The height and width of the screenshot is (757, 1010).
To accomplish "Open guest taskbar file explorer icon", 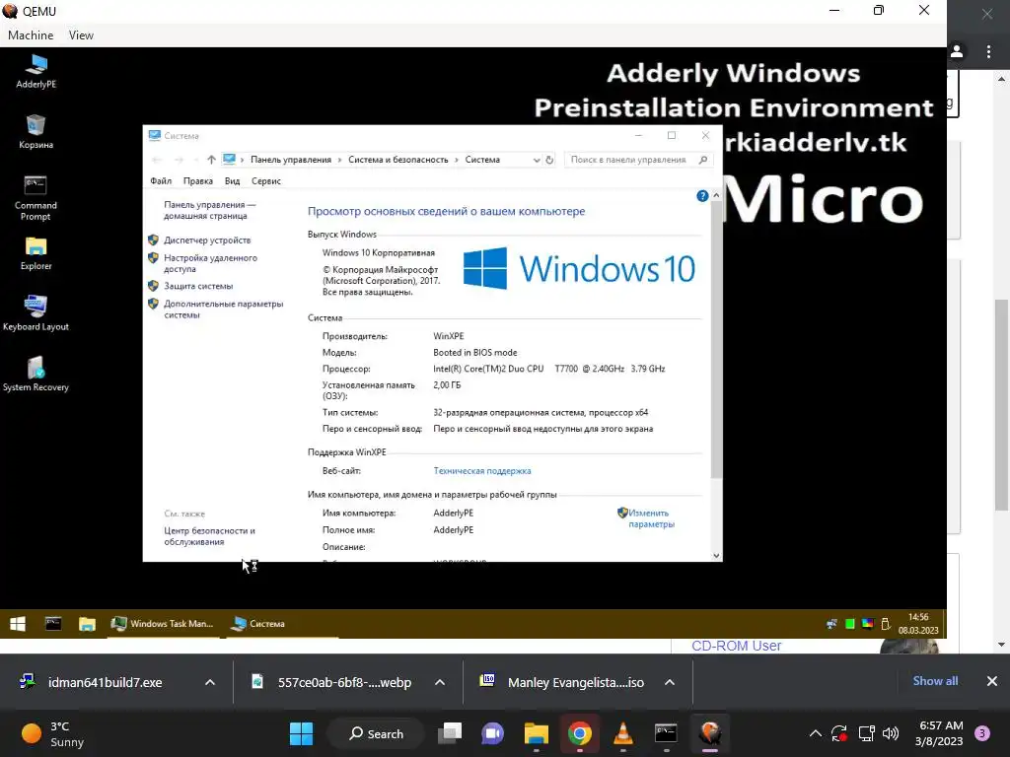I will click(x=87, y=623).
